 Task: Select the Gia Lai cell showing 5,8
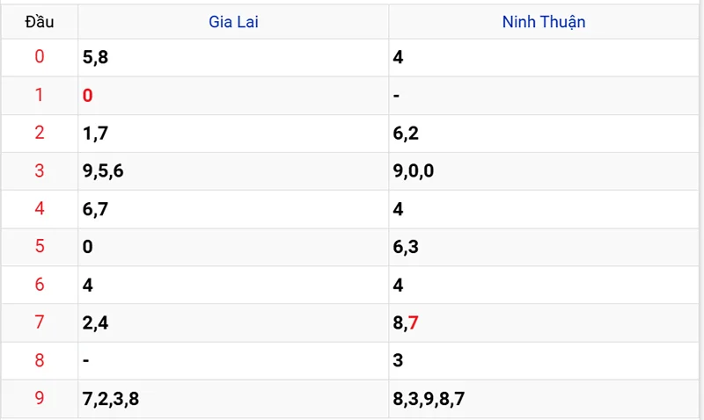coord(95,57)
